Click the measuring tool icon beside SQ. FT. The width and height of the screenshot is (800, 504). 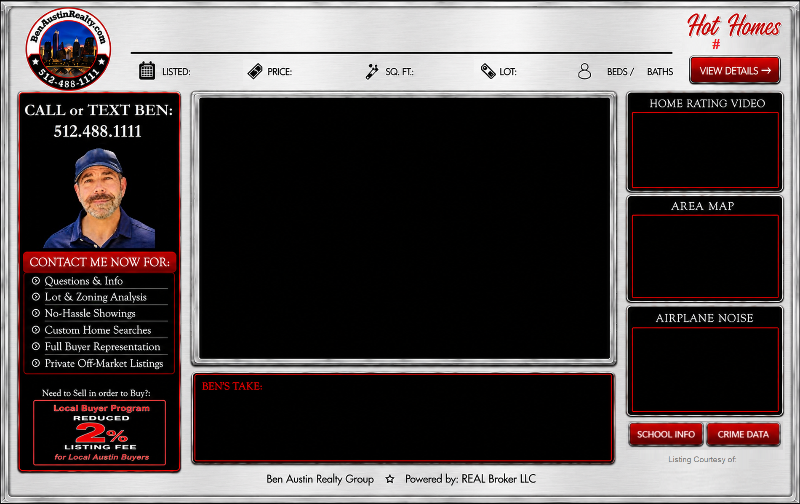372,71
